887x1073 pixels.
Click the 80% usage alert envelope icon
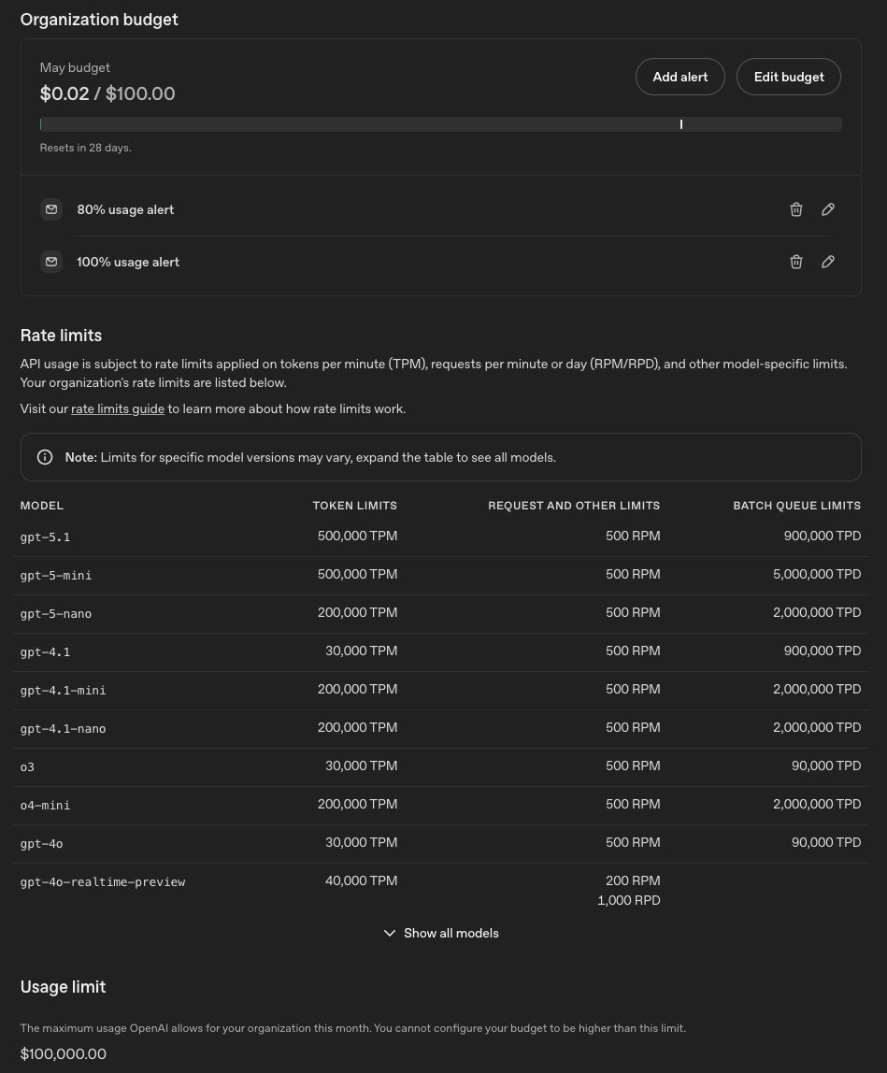(51, 209)
